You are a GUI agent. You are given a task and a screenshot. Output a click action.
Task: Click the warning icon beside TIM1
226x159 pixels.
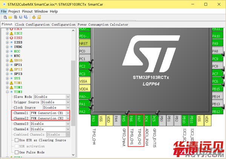(x=11, y=83)
